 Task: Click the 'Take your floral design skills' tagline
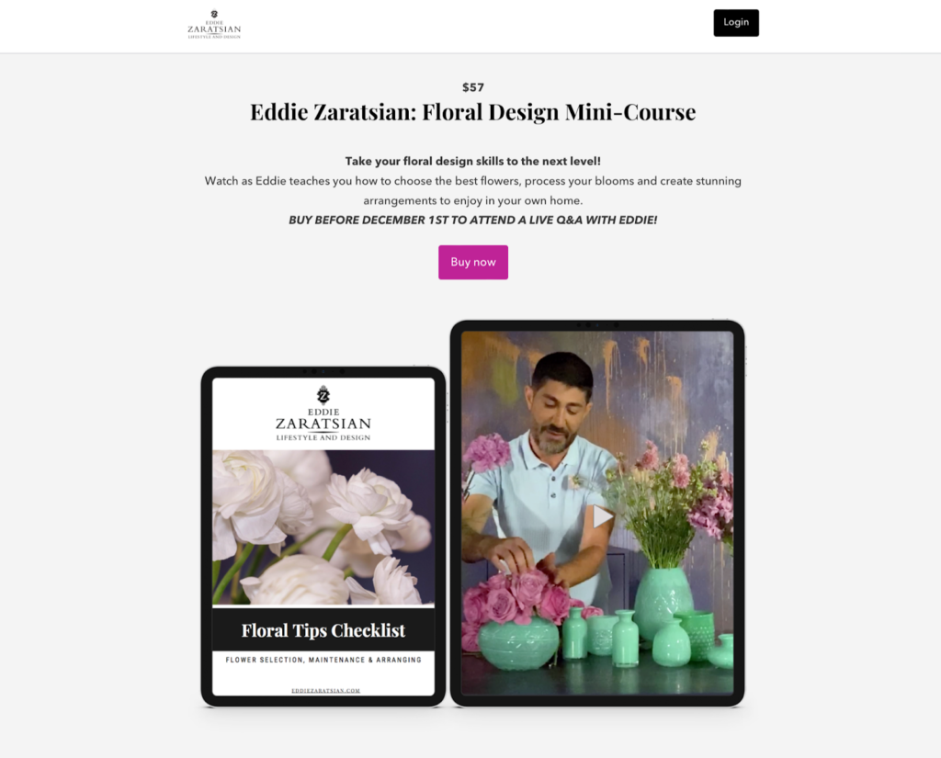pyautogui.click(x=473, y=162)
